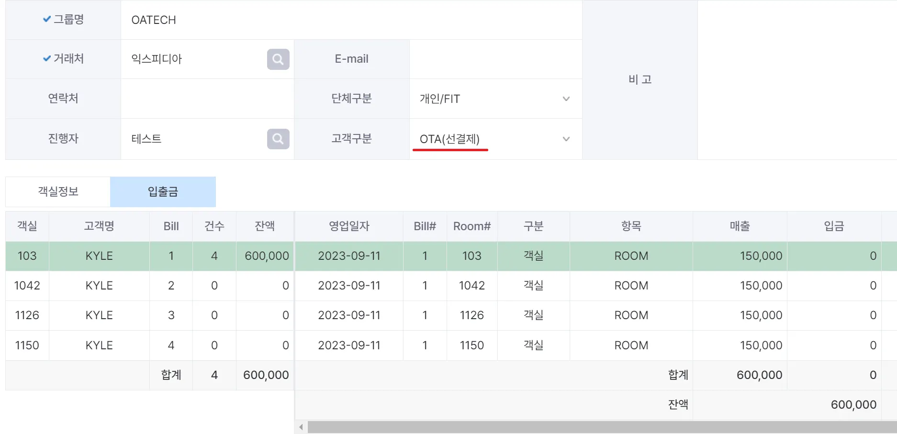Sort by 영업일자 column header
The image size is (897, 434).
[349, 226]
